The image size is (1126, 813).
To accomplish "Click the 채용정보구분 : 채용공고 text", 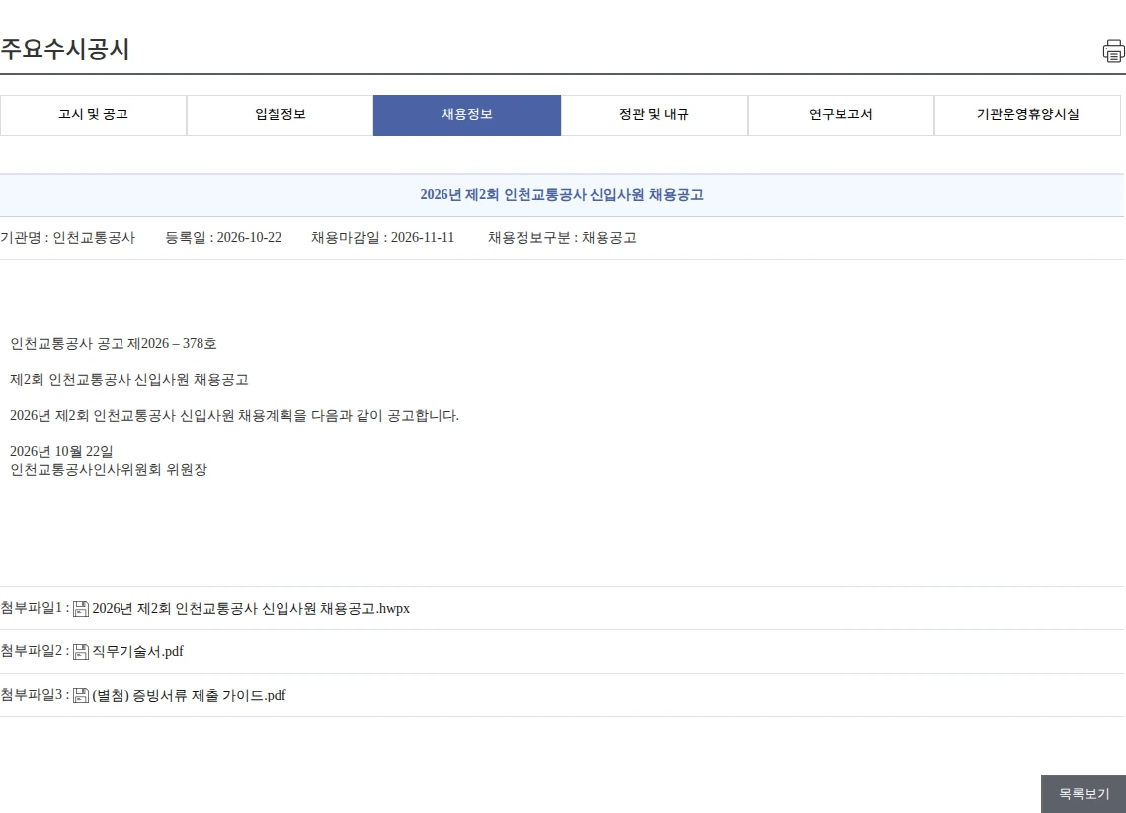I will [x=562, y=238].
